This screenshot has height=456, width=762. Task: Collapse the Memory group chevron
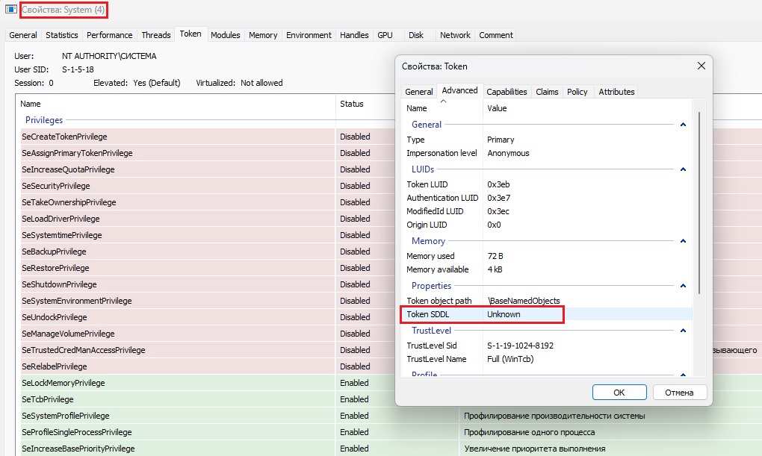683,241
